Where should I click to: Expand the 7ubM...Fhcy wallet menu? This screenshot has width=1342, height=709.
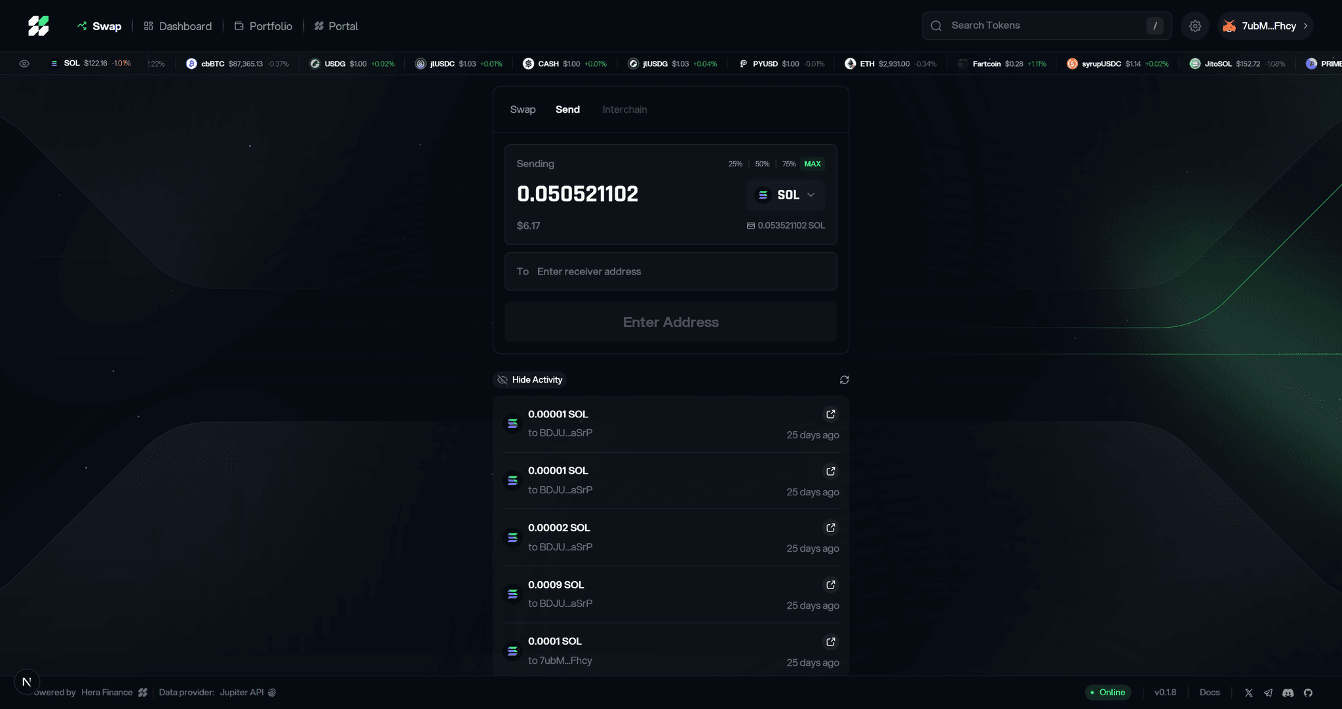(1265, 26)
